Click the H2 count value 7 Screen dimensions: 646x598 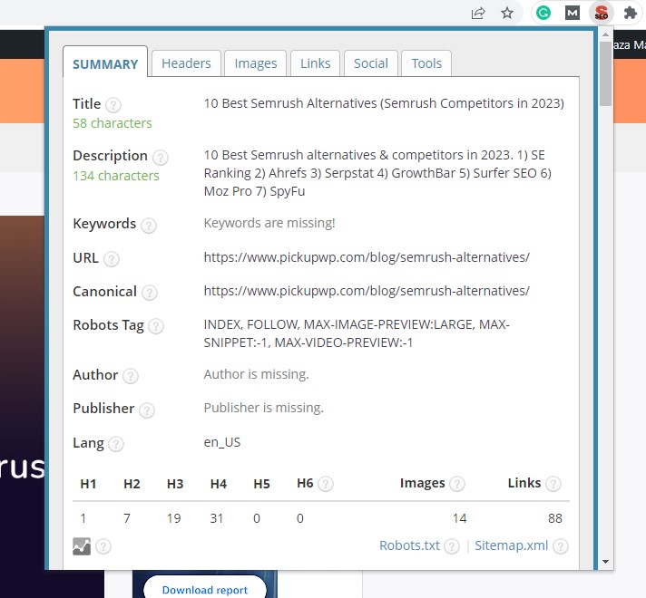[127, 518]
